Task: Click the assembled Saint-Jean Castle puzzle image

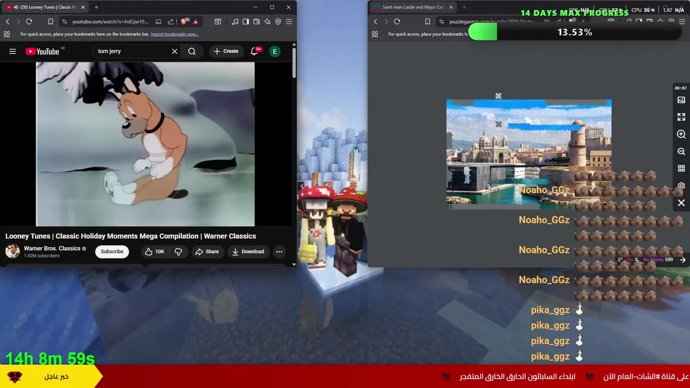Action: 529,154
